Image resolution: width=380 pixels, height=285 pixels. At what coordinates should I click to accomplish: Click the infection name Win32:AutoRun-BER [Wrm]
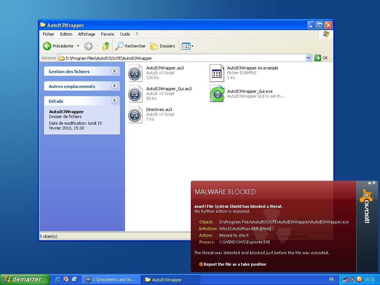(x=245, y=229)
